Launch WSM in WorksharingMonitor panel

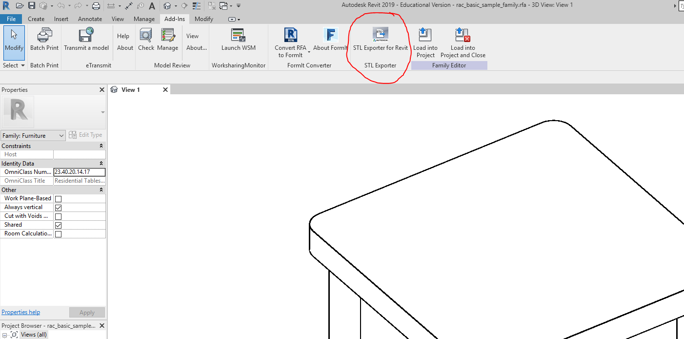(x=238, y=39)
